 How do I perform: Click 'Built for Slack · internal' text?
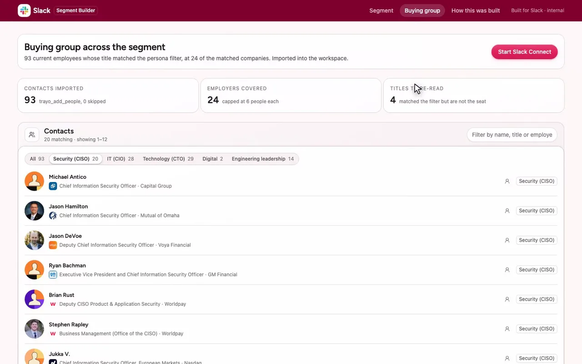[537, 10]
